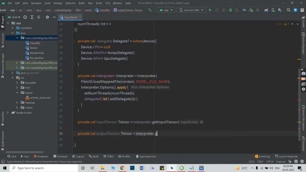Open Windows Start menu

pos(5,168)
